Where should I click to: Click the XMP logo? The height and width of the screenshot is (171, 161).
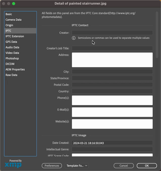13,165
